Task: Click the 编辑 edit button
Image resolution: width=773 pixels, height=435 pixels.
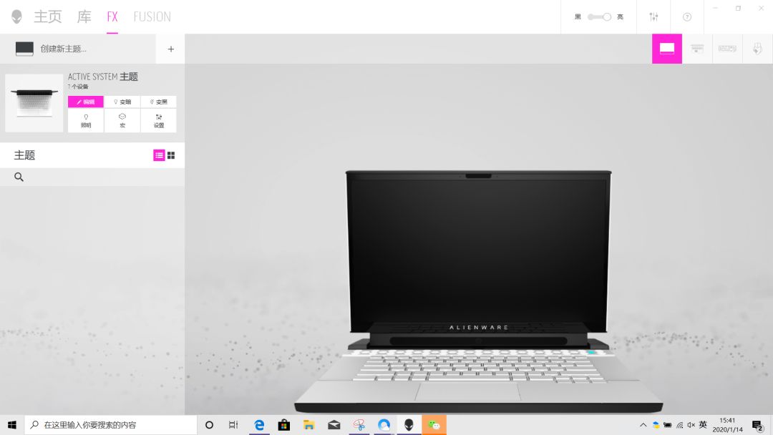Action: click(x=86, y=102)
